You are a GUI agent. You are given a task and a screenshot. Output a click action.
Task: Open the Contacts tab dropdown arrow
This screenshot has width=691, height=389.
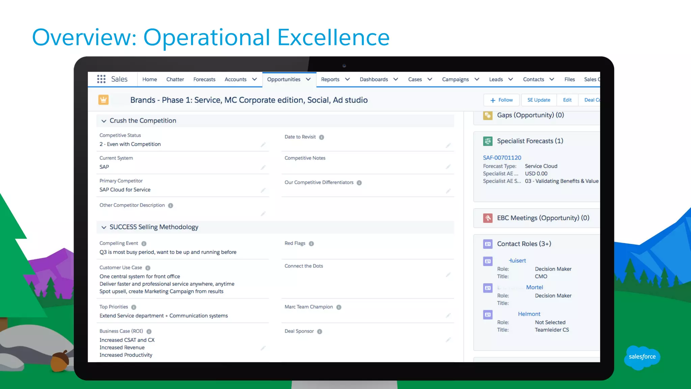[552, 79]
